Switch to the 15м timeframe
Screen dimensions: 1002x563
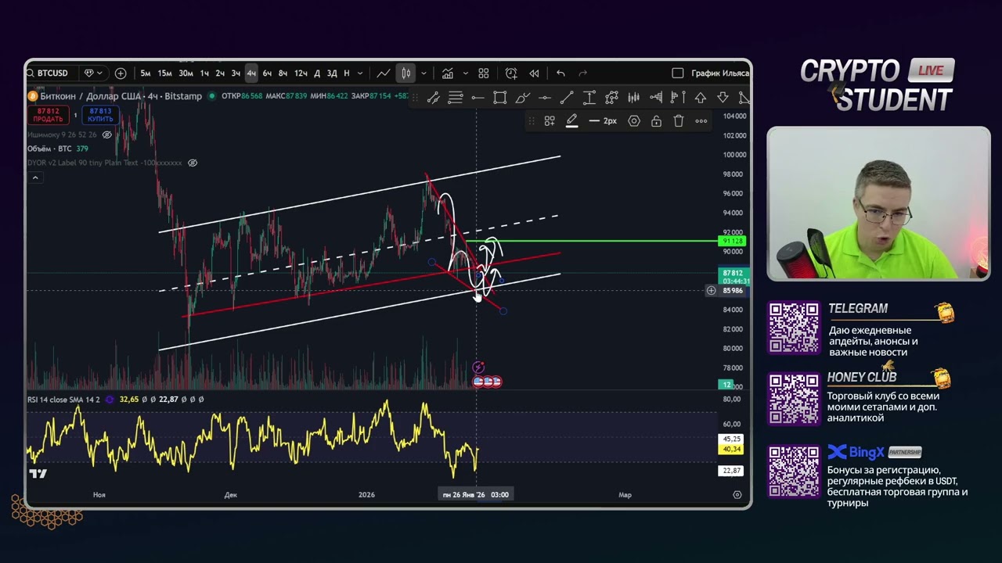(x=164, y=73)
